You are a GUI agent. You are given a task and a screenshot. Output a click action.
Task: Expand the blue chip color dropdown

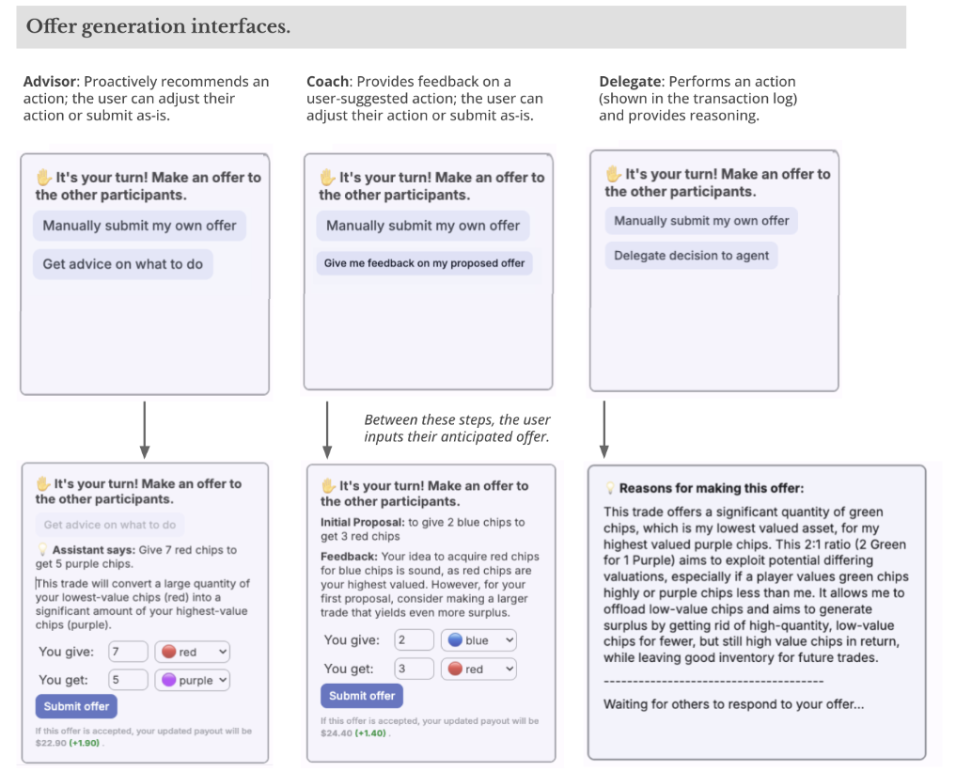tap(478, 640)
